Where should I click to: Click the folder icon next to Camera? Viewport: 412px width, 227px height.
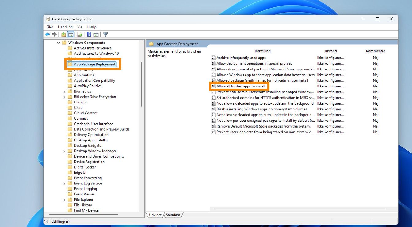(x=70, y=102)
